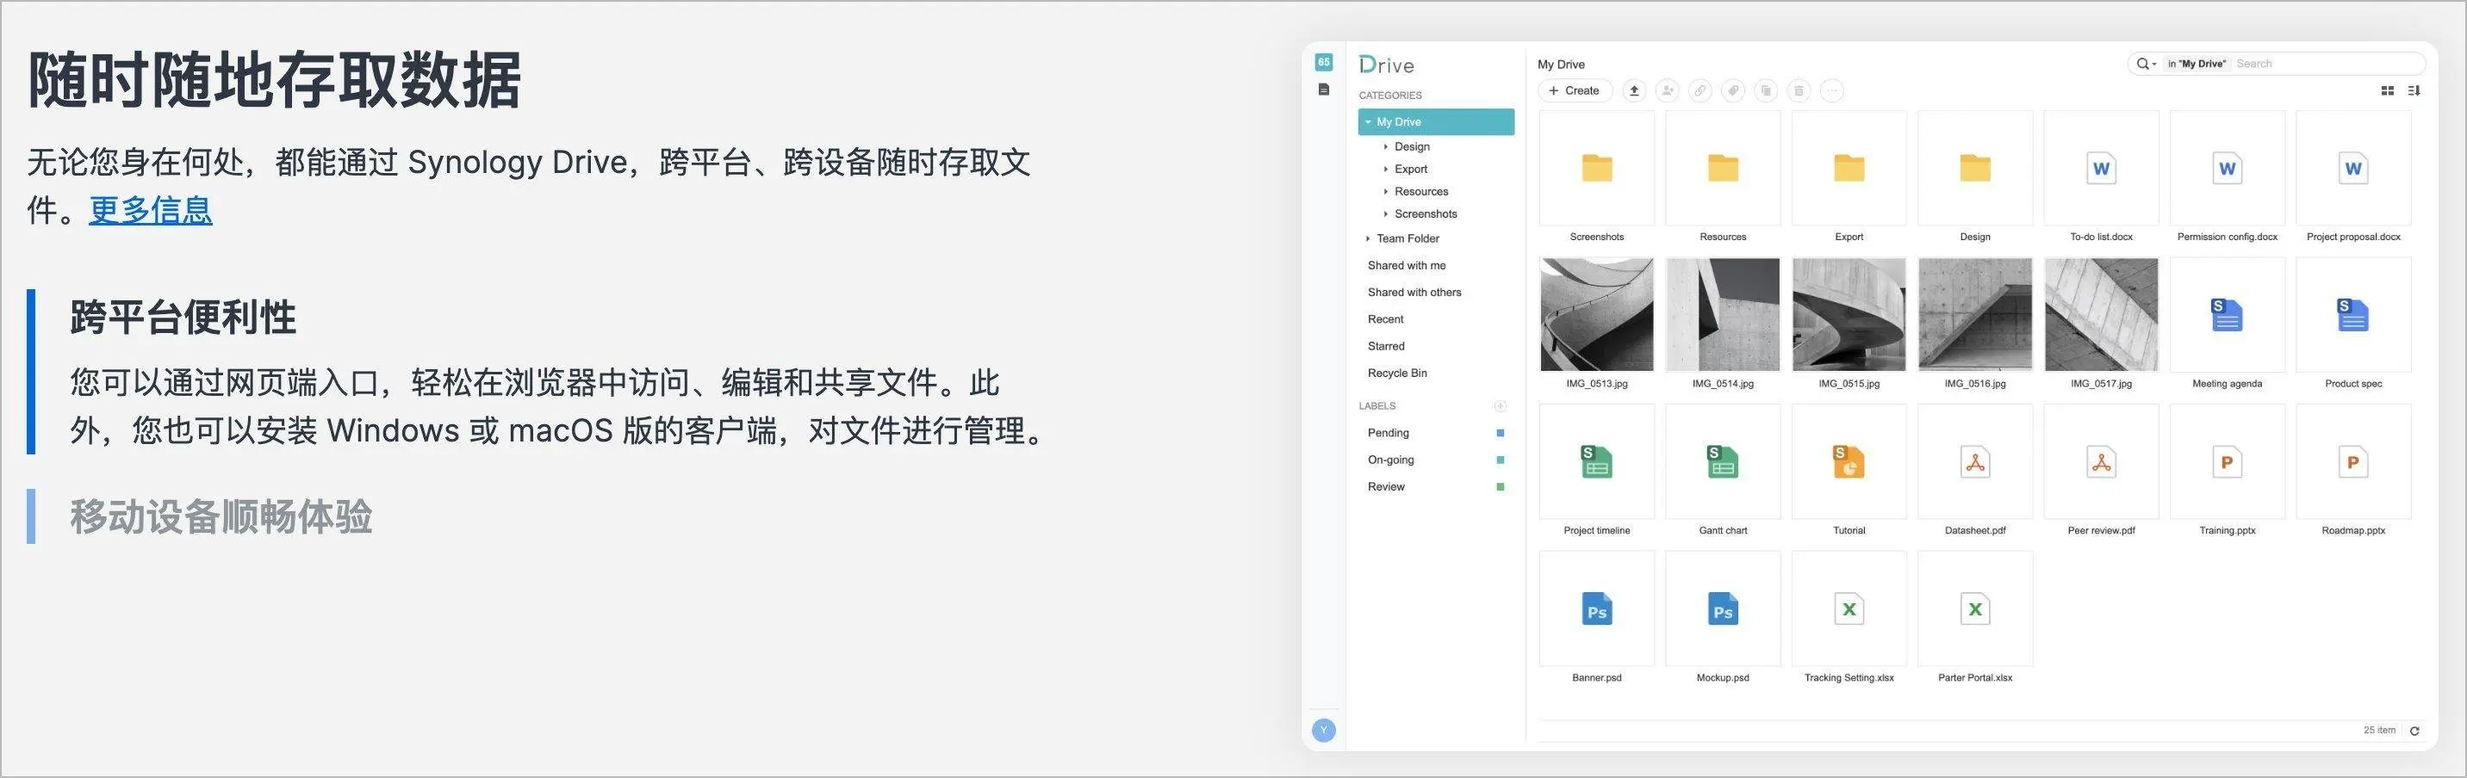Click the refresh icon beside item count

pos(2414,732)
